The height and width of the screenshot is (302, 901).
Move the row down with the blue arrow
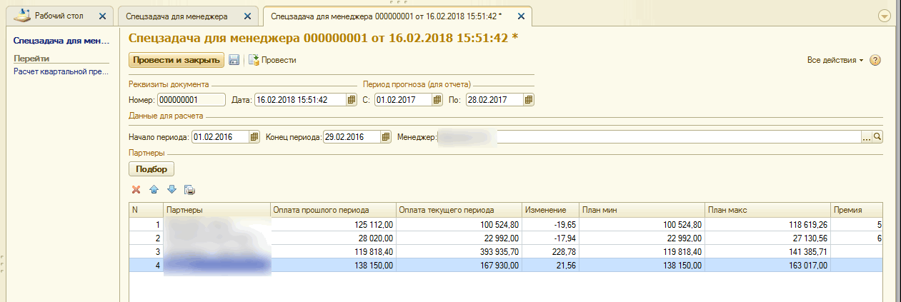coord(171,190)
